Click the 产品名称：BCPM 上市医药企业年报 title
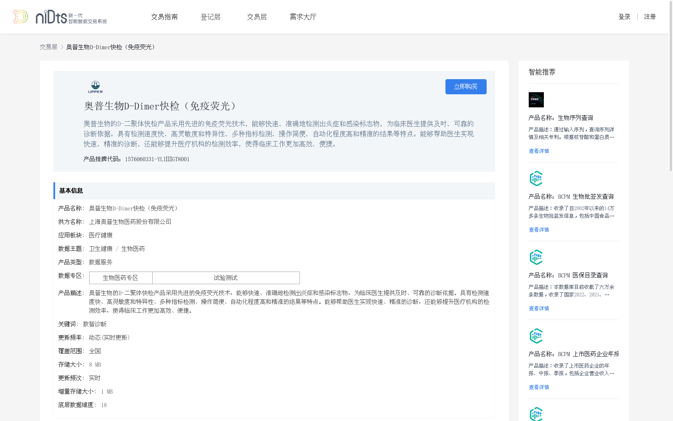 (574, 354)
